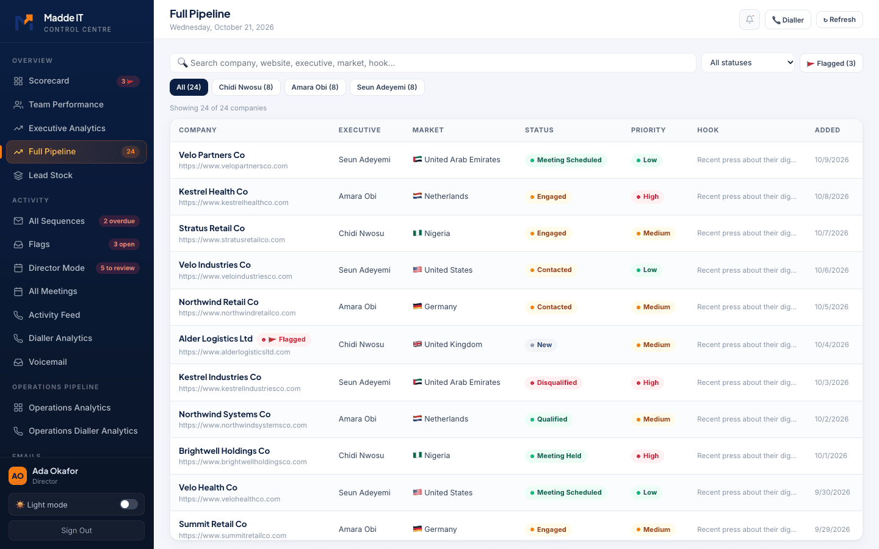Viewport: 879px width, 549px height.
Task: Open notifications bell icon
Action: pyautogui.click(x=750, y=20)
